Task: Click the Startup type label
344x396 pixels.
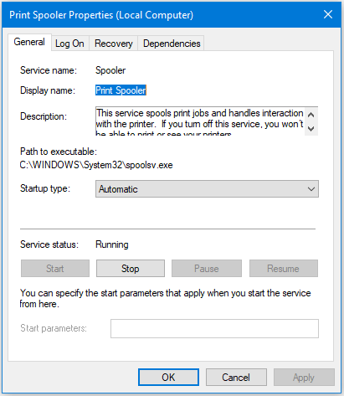Action: [x=45, y=188]
